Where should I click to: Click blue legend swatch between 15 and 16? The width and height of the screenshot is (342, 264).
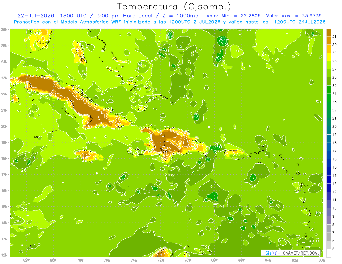coord(329,163)
